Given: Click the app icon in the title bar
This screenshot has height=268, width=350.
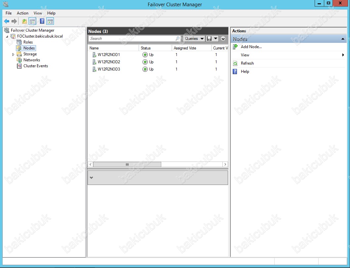Looking at the screenshot, I should click(6, 4).
